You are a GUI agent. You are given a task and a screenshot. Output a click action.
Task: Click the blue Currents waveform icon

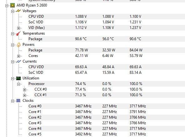pos(18,61)
